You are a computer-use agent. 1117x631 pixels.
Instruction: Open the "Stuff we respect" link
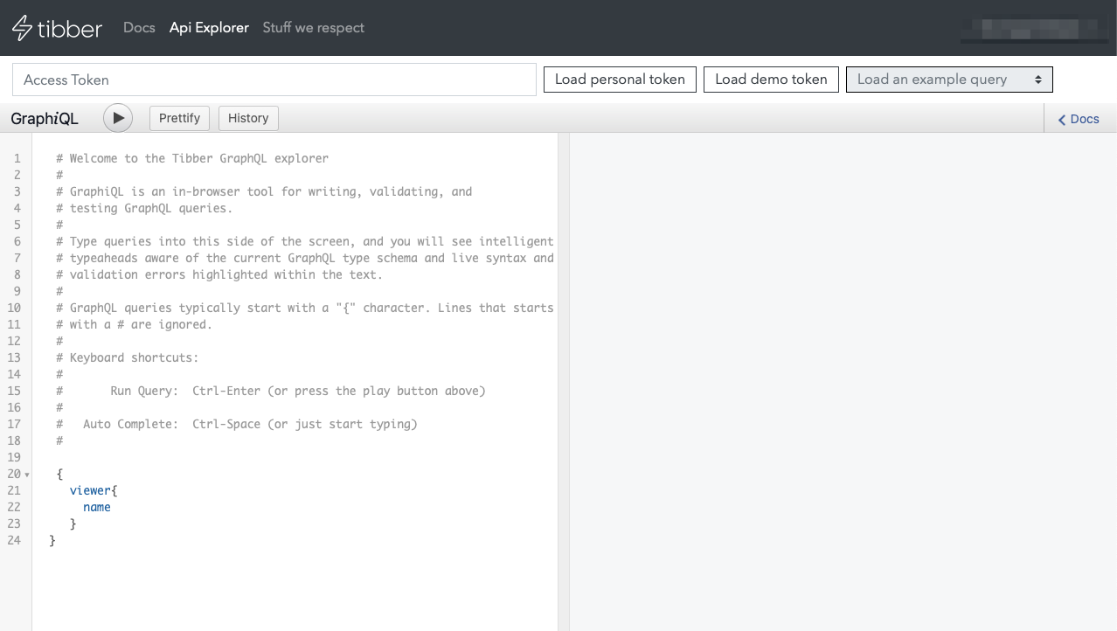tap(313, 28)
